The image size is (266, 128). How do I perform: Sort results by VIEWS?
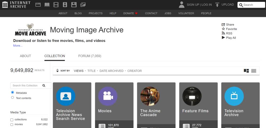(79, 71)
